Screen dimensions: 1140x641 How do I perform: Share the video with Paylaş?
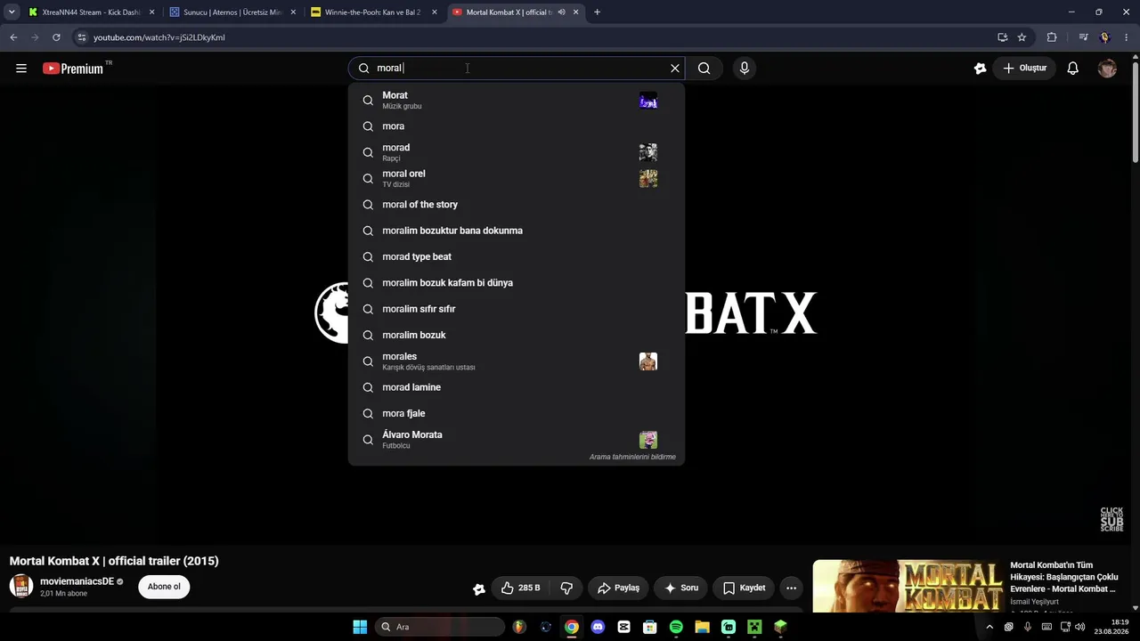coord(618,588)
